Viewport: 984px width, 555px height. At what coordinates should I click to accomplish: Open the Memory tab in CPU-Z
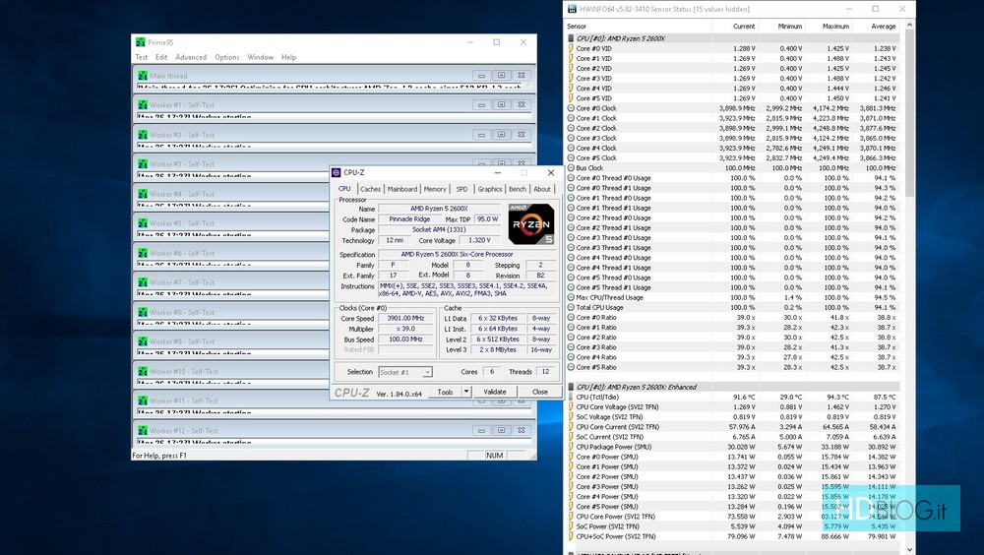click(x=435, y=189)
